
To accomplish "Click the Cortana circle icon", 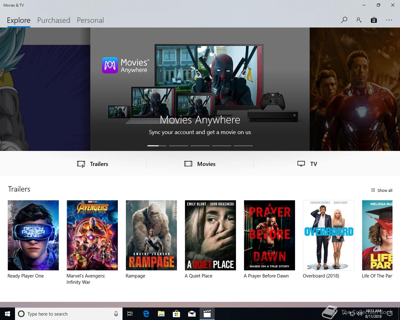I will [x=21, y=314].
